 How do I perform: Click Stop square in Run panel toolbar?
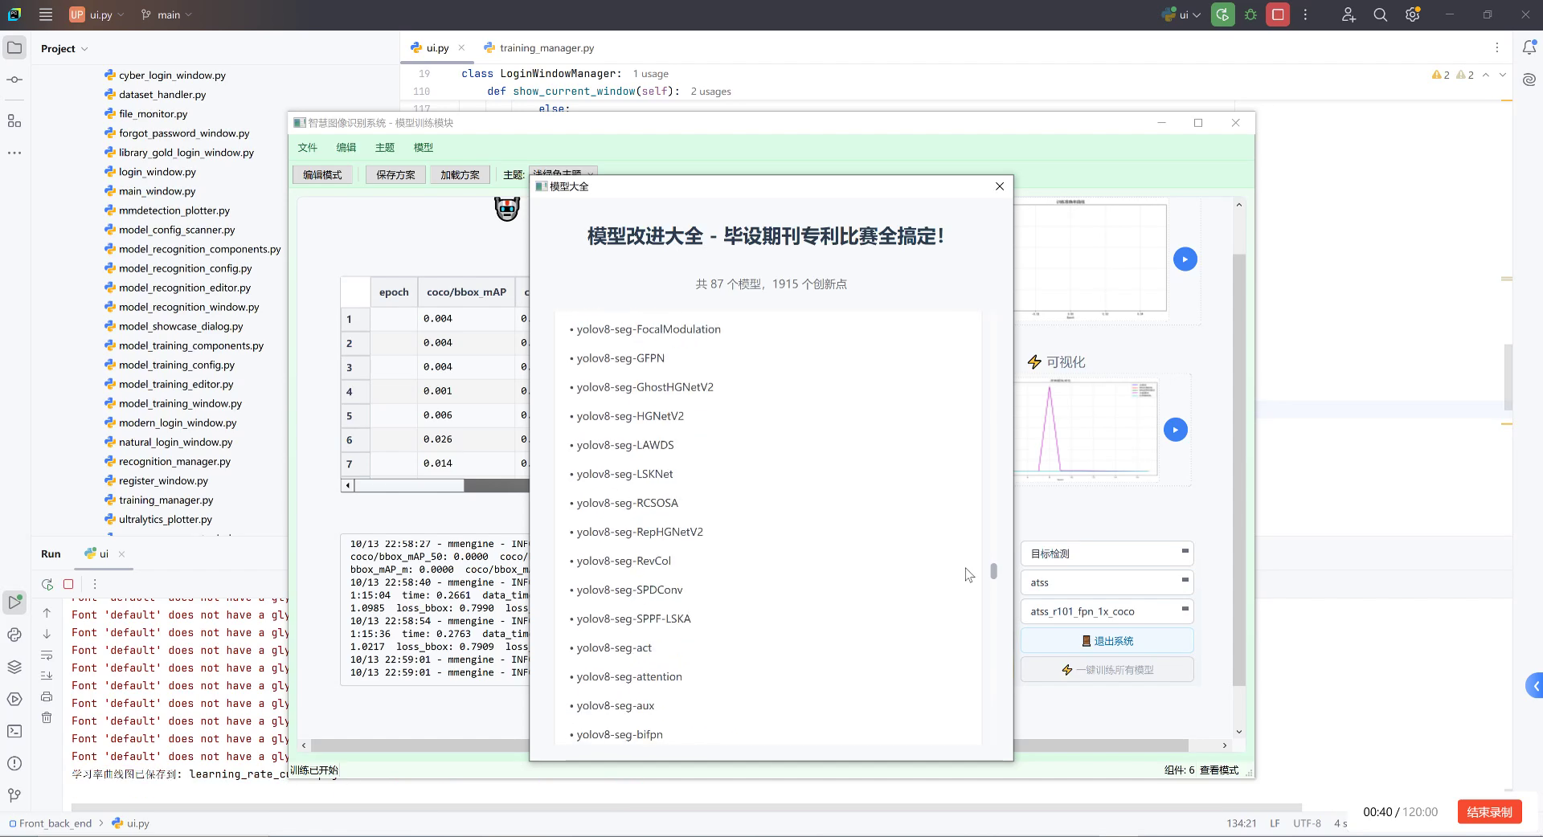(68, 584)
